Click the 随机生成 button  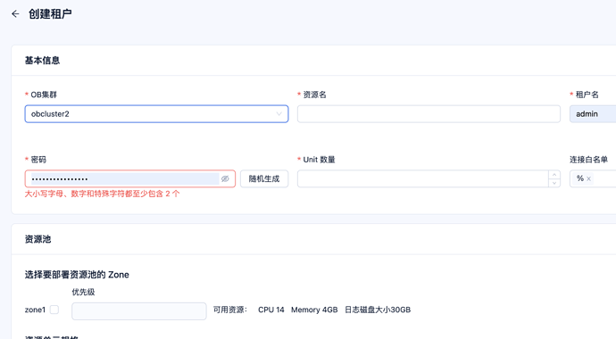click(264, 179)
